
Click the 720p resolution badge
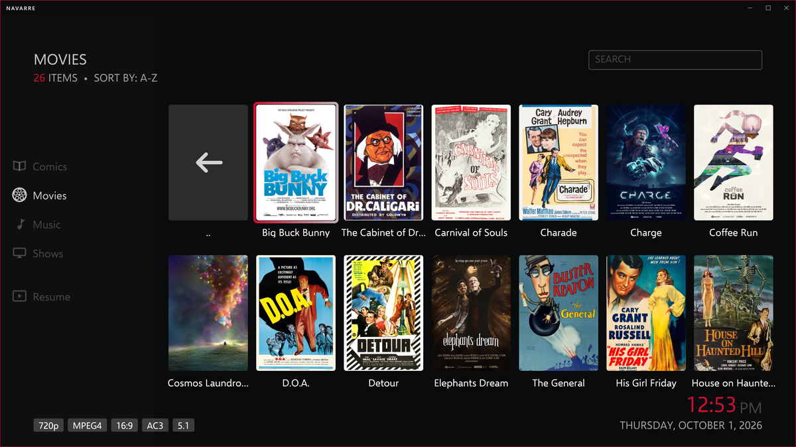[x=48, y=426]
